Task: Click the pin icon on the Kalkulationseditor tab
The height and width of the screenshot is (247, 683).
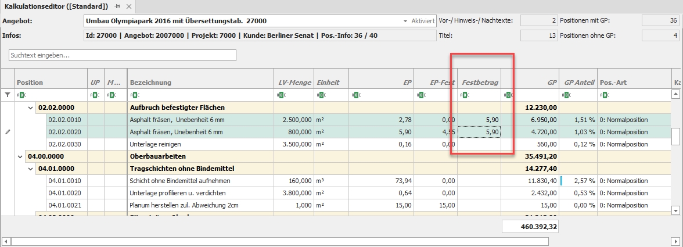Action: (x=118, y=6)
